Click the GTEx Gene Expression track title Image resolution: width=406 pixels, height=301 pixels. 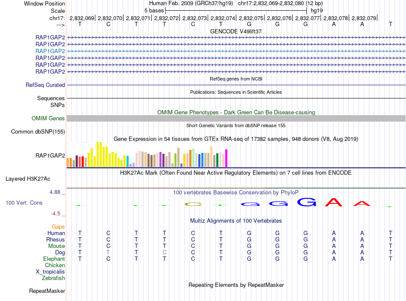tap(236, 139)
